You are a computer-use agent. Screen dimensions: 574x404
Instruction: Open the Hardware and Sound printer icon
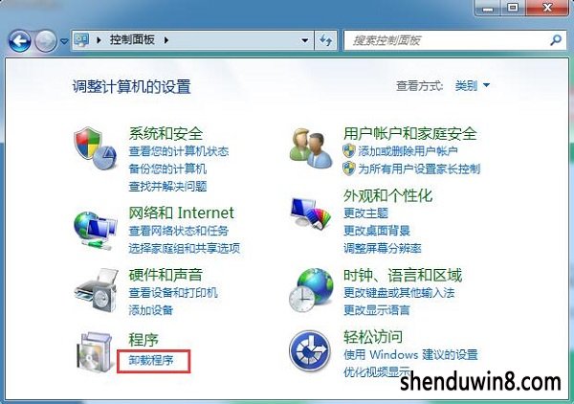pyautogui.click(x=97, y=290)
